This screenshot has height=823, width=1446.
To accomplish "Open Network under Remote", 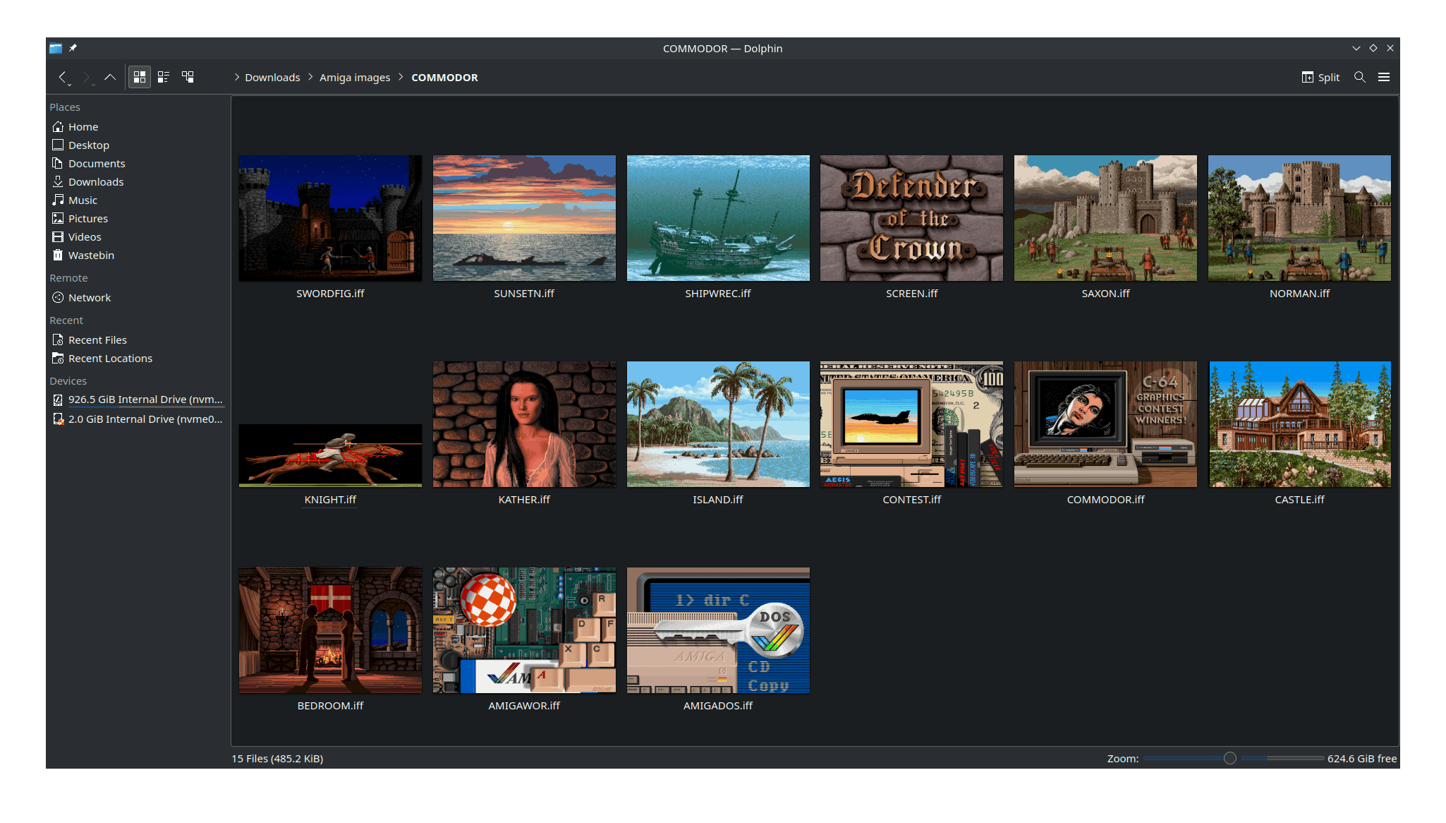I will tap(90, 298).
